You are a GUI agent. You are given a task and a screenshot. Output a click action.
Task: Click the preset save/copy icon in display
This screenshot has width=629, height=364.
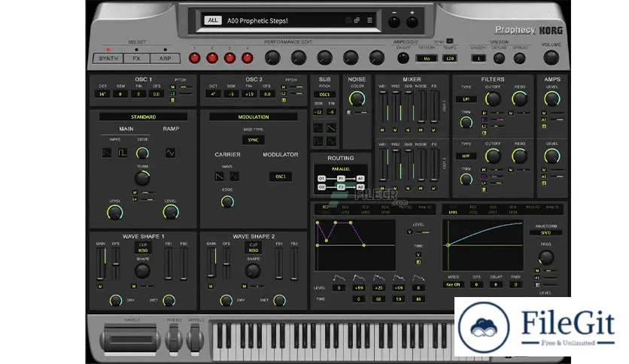coord(357,20)
